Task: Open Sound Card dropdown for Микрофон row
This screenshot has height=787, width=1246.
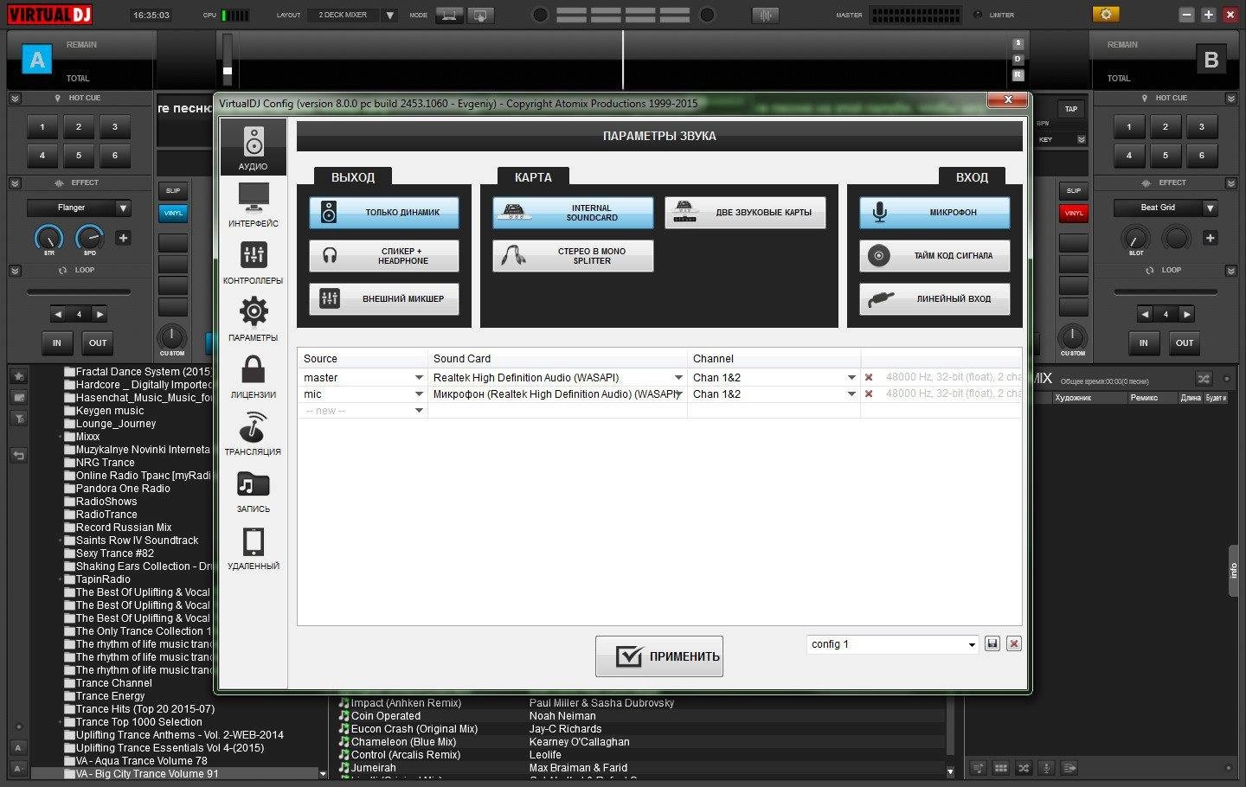Action: point(678,394)
